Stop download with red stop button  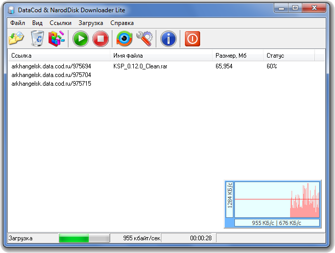[101, 39]
